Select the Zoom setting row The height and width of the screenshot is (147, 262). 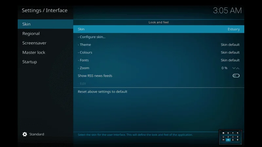pos(159,68)
